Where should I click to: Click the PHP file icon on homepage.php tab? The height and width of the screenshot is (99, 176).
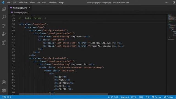click(x=11, y=8)
